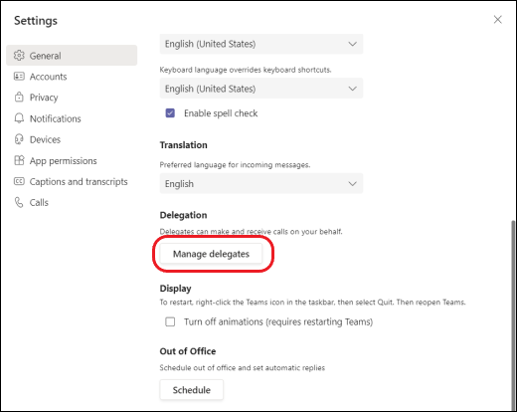
Task: Open Notifications via the bell icon
Action: (x=19, y=118)
